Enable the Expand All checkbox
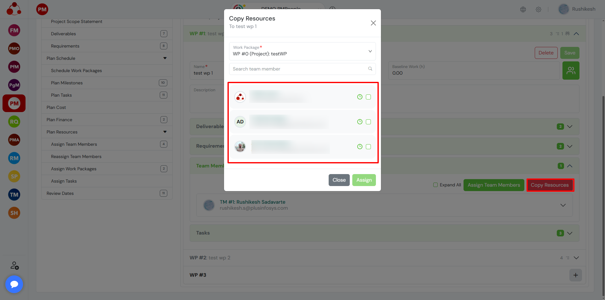Image resolution: width=605 pixels, height=300 pixels. pyautogui.click(x=435, y=185)
